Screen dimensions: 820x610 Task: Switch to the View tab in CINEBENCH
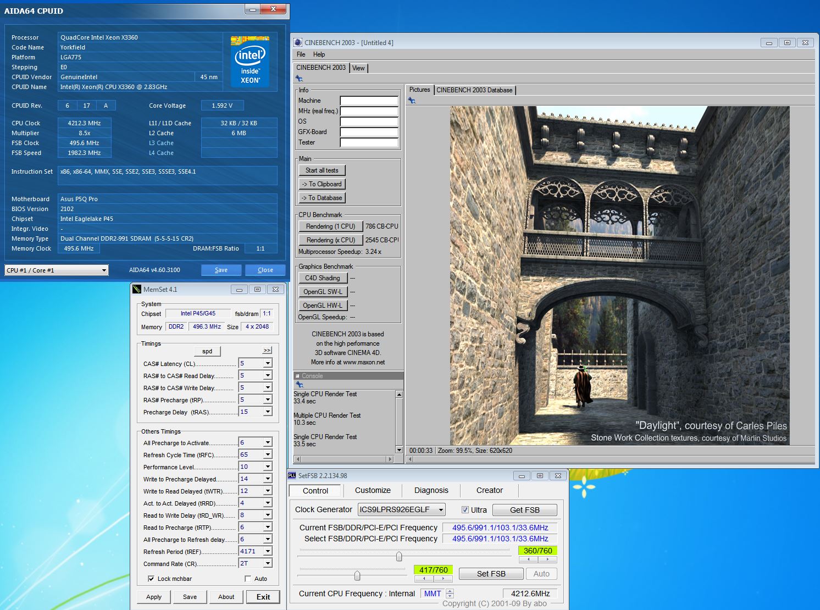358,68
